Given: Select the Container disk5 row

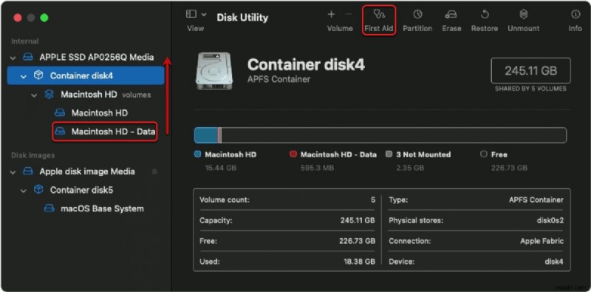Looking at the screenshot, I should click(x=86, y=190).
